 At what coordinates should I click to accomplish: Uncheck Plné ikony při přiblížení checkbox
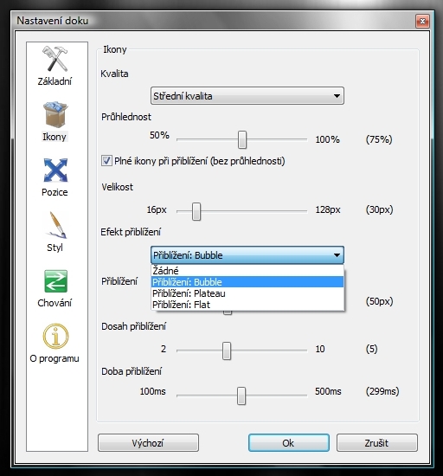pos(106,161)
